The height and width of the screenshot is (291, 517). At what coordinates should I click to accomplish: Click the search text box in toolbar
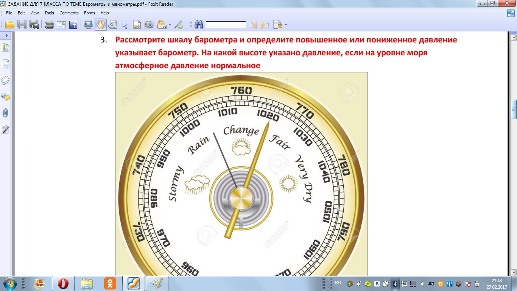[226, 25]
